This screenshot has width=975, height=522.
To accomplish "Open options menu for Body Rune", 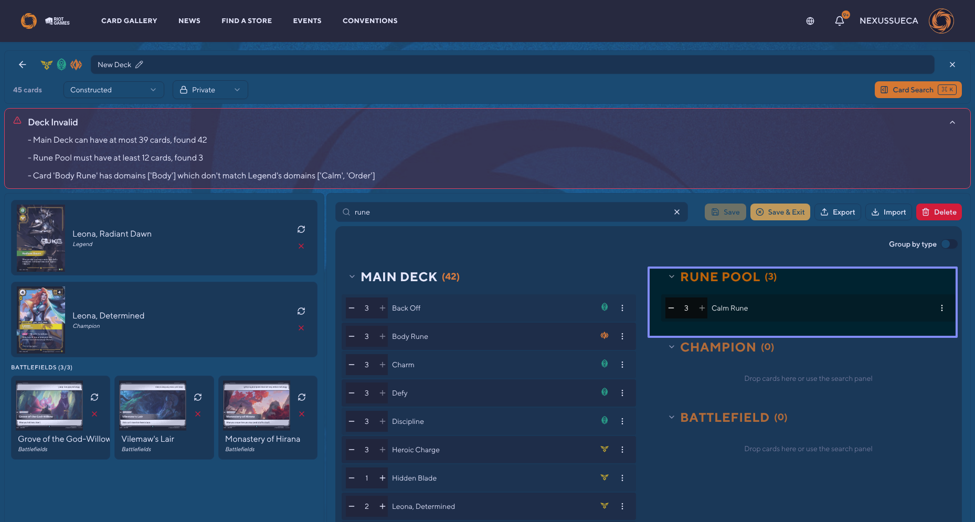I will coord(622,336).
